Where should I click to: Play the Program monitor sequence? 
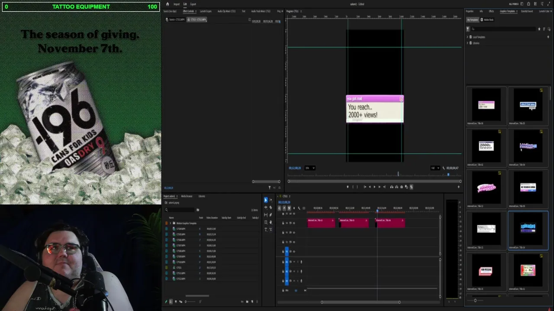(374, 187)
